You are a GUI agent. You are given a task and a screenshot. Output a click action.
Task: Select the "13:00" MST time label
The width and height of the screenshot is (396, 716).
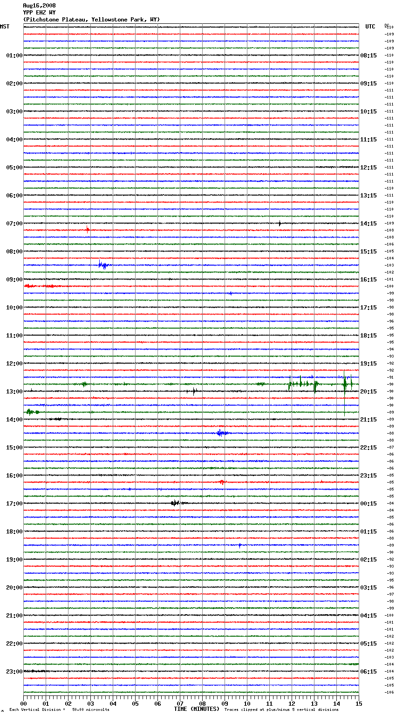pyautogui.click(x=14, y=392)
